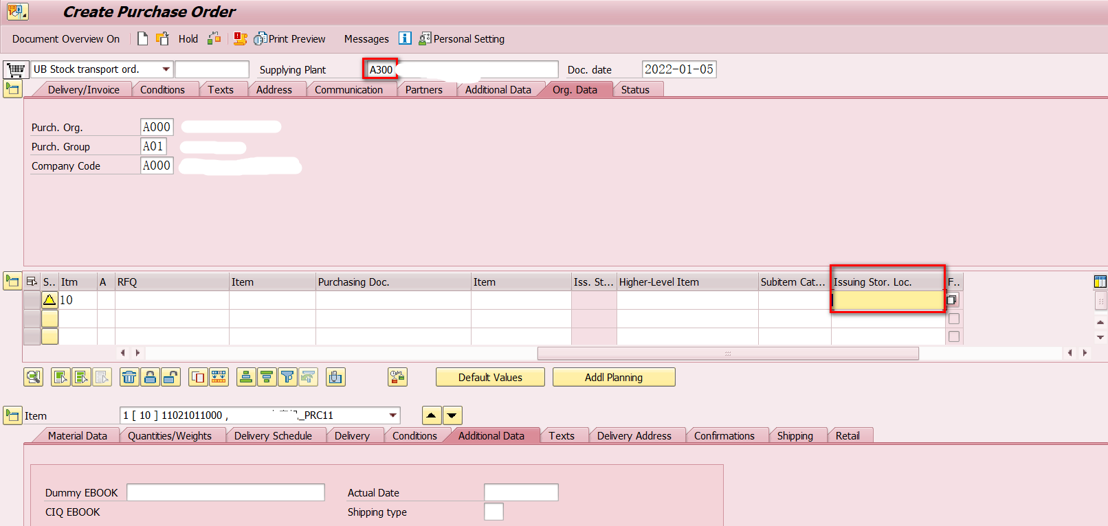Go to the previous item with the up arrow
This screenshot has height=526, width=1108.
click(x=431, y=415)
